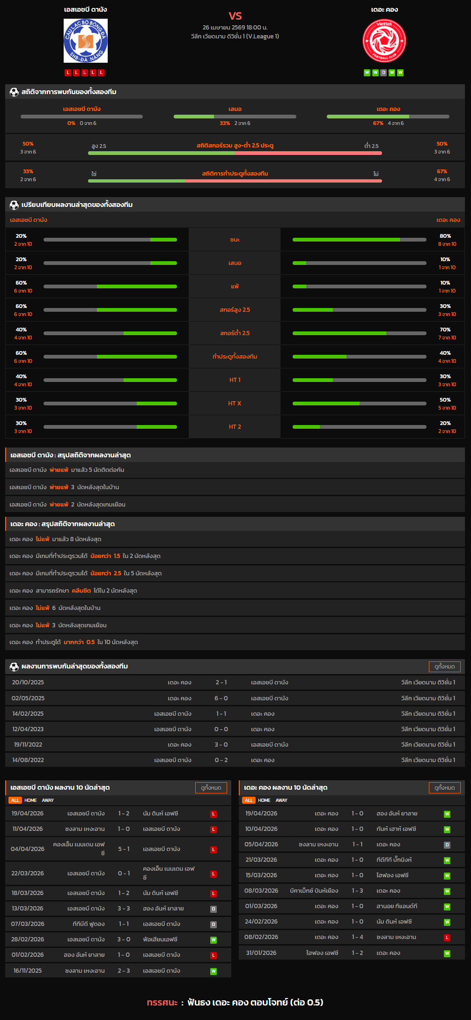This screenshot has width=471, height=1020.
Task: Click soccer ball icon beside สถิติจากการพบกันของทั้งสองทีม
Action: coord(14,92)
